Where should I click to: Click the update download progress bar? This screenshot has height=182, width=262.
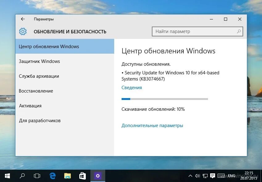pyautogui.click(x=165, y=99)
